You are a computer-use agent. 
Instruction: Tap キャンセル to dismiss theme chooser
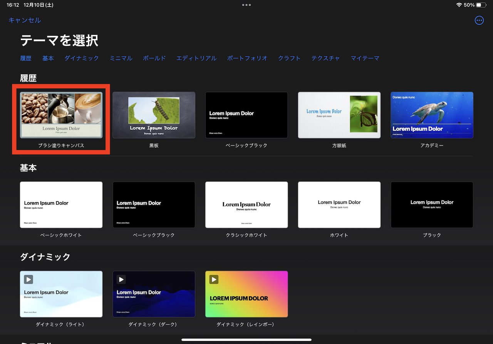[x=25, y=20]
